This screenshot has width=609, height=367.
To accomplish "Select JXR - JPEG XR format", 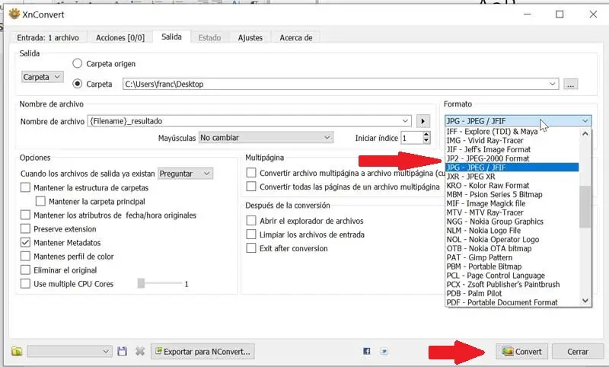I will point(512,177).
